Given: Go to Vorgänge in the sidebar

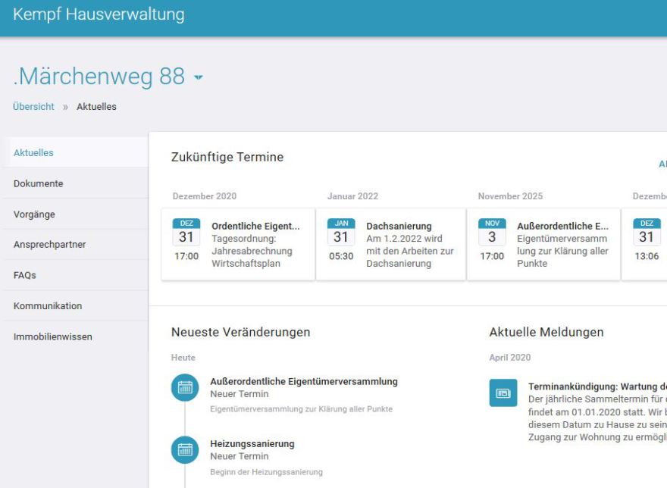Looking at the screenshot, I should pos(34,214).
